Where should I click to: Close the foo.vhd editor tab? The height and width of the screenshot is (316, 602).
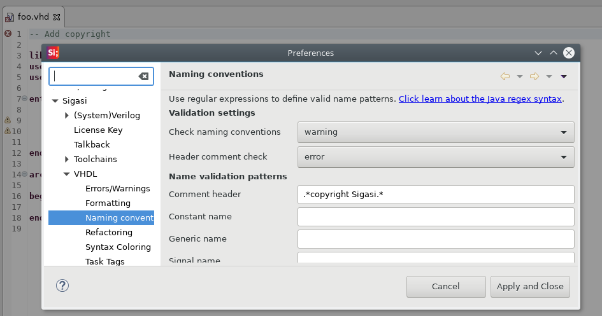click(57, 17)
